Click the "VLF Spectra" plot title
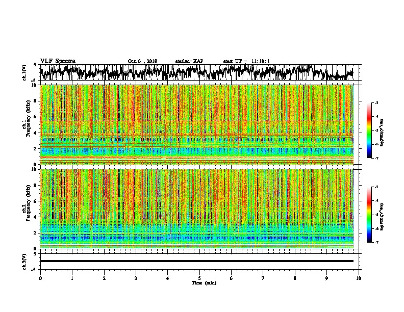This screenshot has width=404, height=312. (58, 61)
